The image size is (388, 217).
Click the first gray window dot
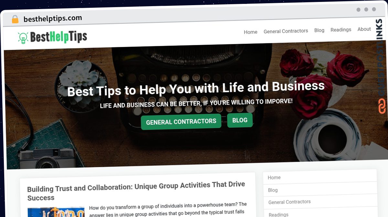tap(358, 10)
